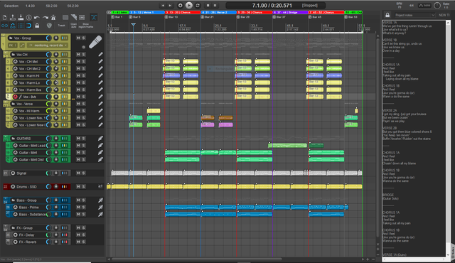The width and height of the screenshot is (455, 263).
Task: Collapse the GUITARS folder track
Action: click(13, 139)
